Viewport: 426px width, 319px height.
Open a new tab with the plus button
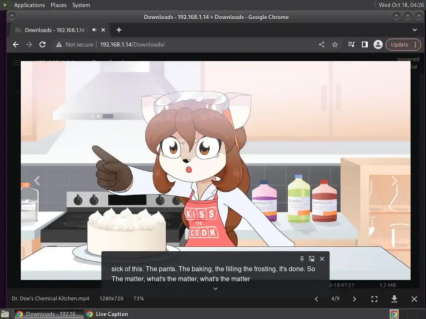(119, 30)
